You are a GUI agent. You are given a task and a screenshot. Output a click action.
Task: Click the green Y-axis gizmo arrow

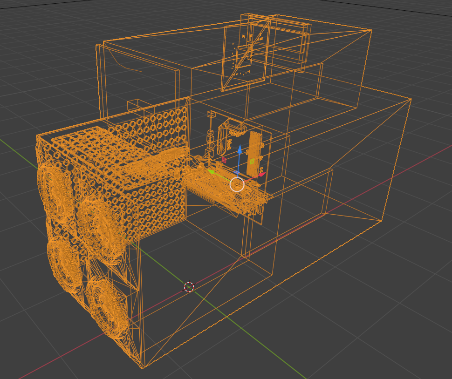(212, 172)
